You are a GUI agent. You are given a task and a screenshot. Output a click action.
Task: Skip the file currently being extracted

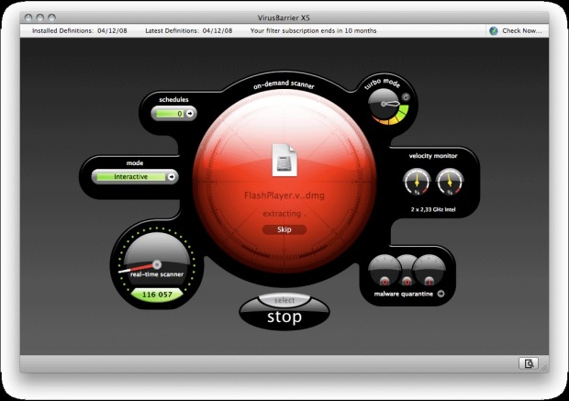click(284, 229)
